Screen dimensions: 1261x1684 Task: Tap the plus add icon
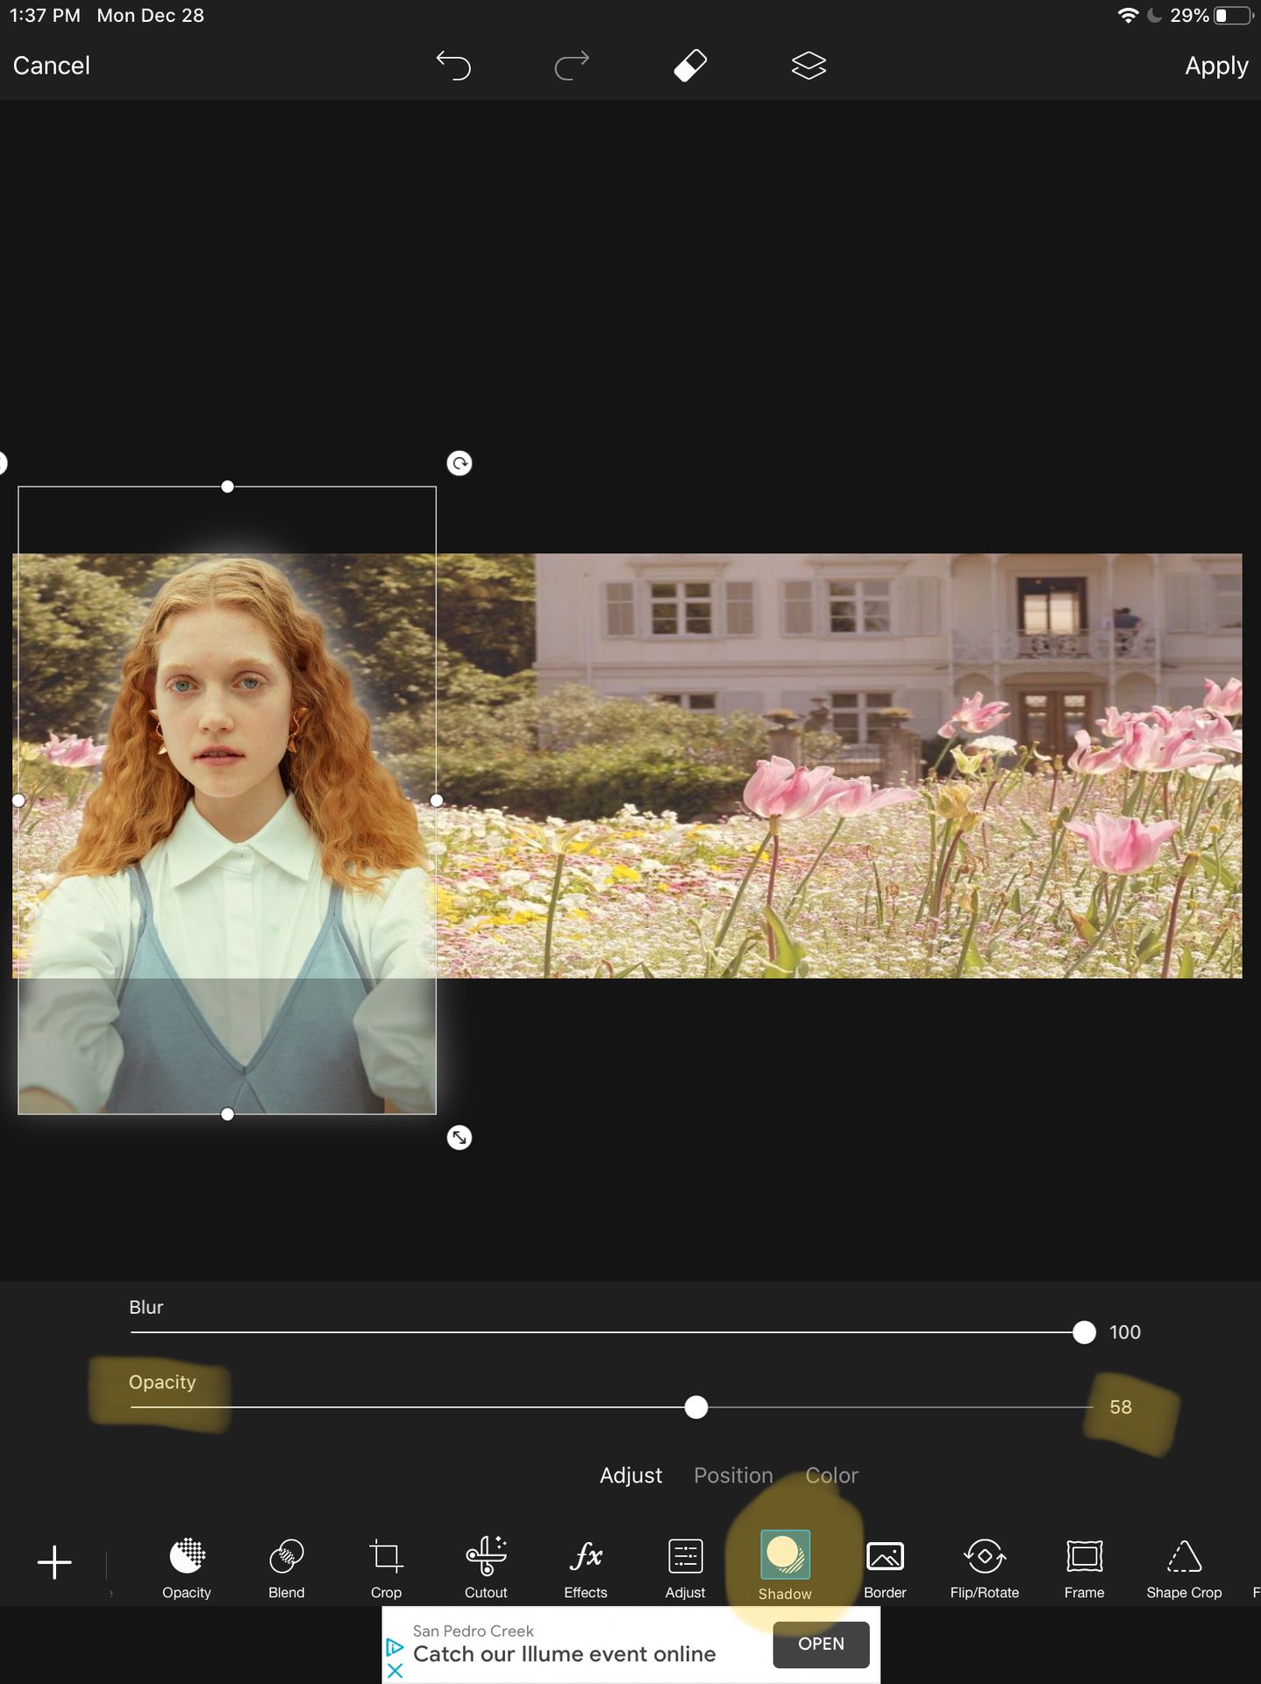(54, 1562)
